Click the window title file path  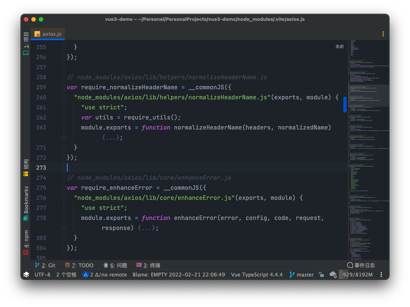click(205, 19)
